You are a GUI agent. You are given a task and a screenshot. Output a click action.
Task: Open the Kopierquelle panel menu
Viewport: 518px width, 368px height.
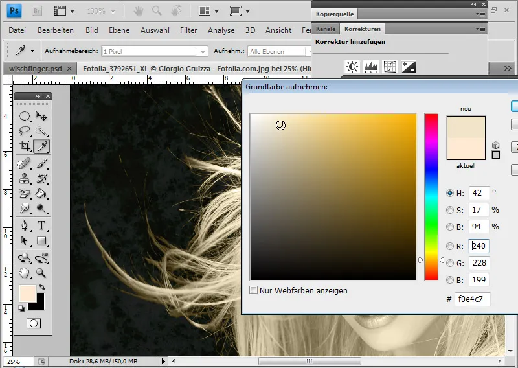tap(480, 14)
